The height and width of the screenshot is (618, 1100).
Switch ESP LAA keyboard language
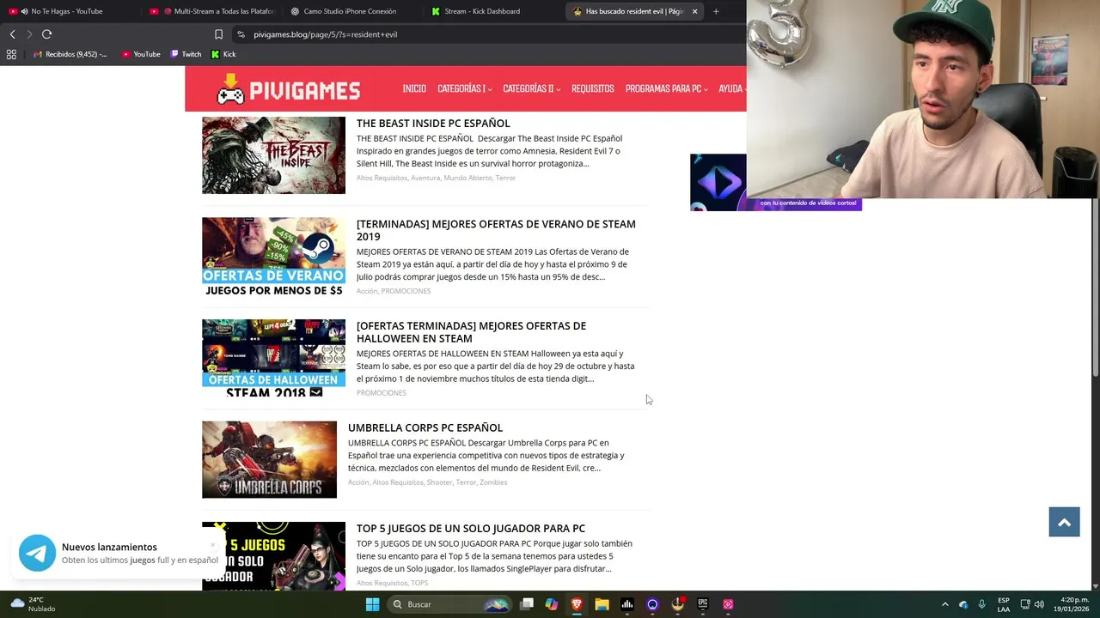tap(1004, 604)
